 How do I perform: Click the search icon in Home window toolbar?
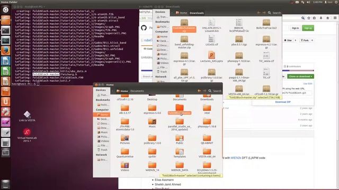coord(210,91)
